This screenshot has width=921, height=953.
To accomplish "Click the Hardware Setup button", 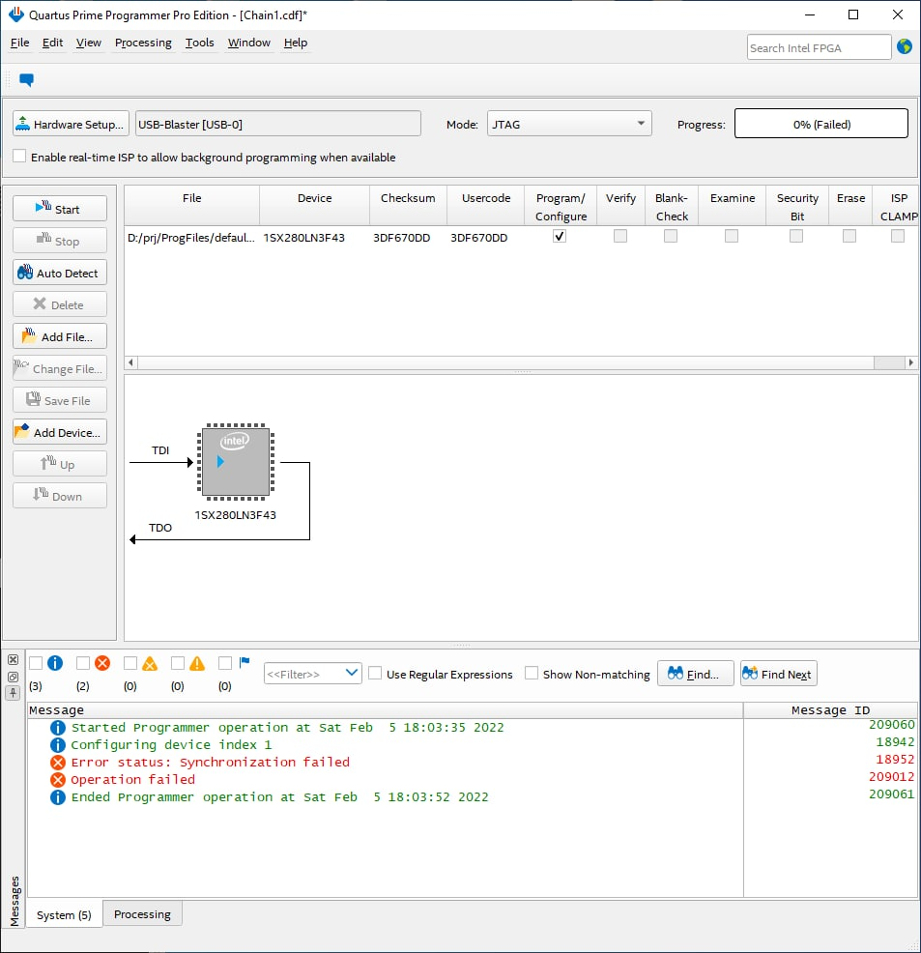I will click(71, 124).
